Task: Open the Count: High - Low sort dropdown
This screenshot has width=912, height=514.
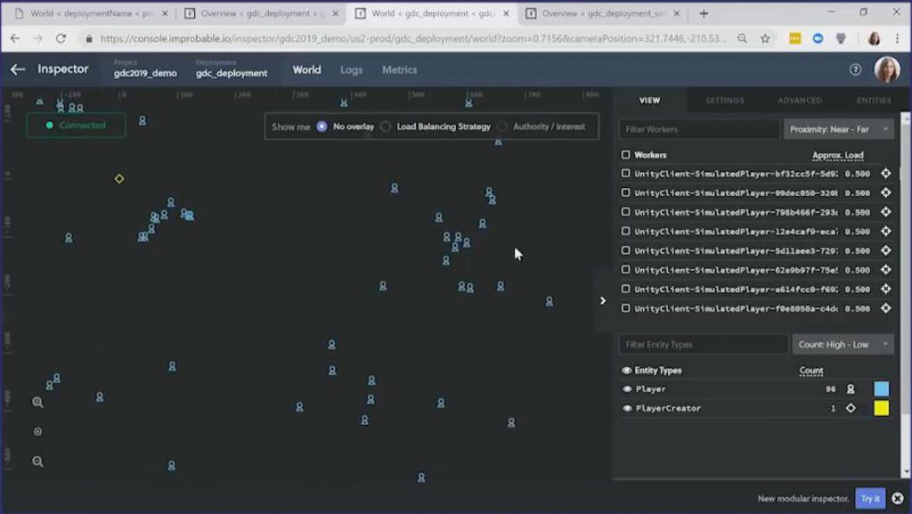Action: coord(843,344)
